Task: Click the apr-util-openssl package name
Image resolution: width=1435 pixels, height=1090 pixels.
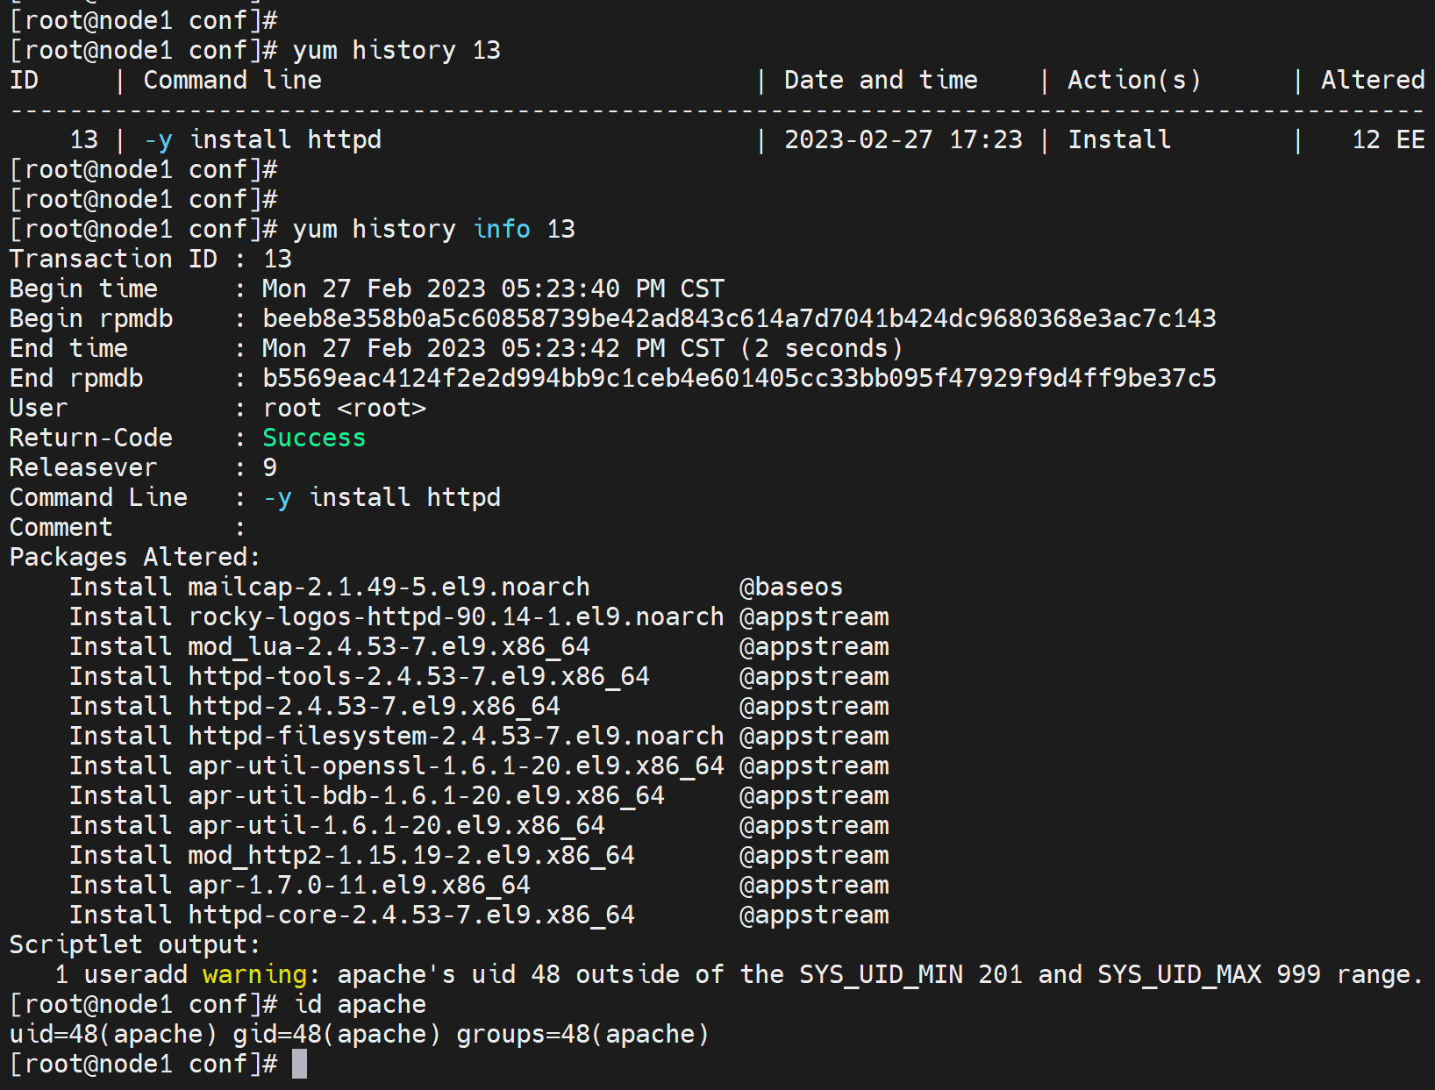Action: (x=455, y=766)
